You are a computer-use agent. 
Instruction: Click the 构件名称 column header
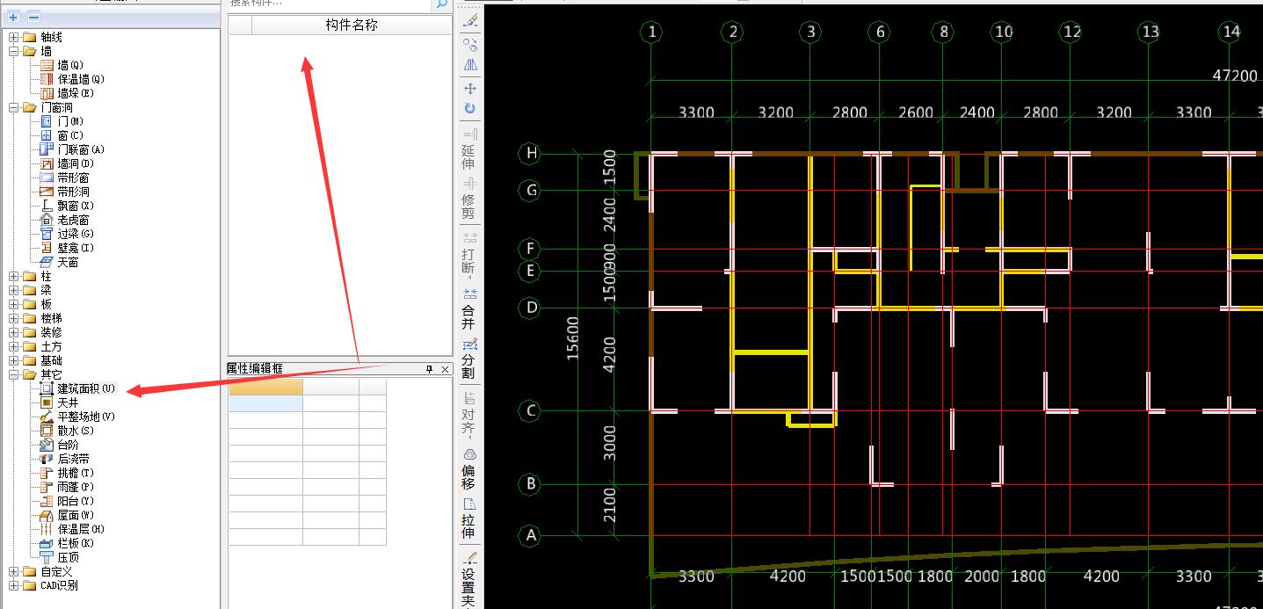coord(352,25)
